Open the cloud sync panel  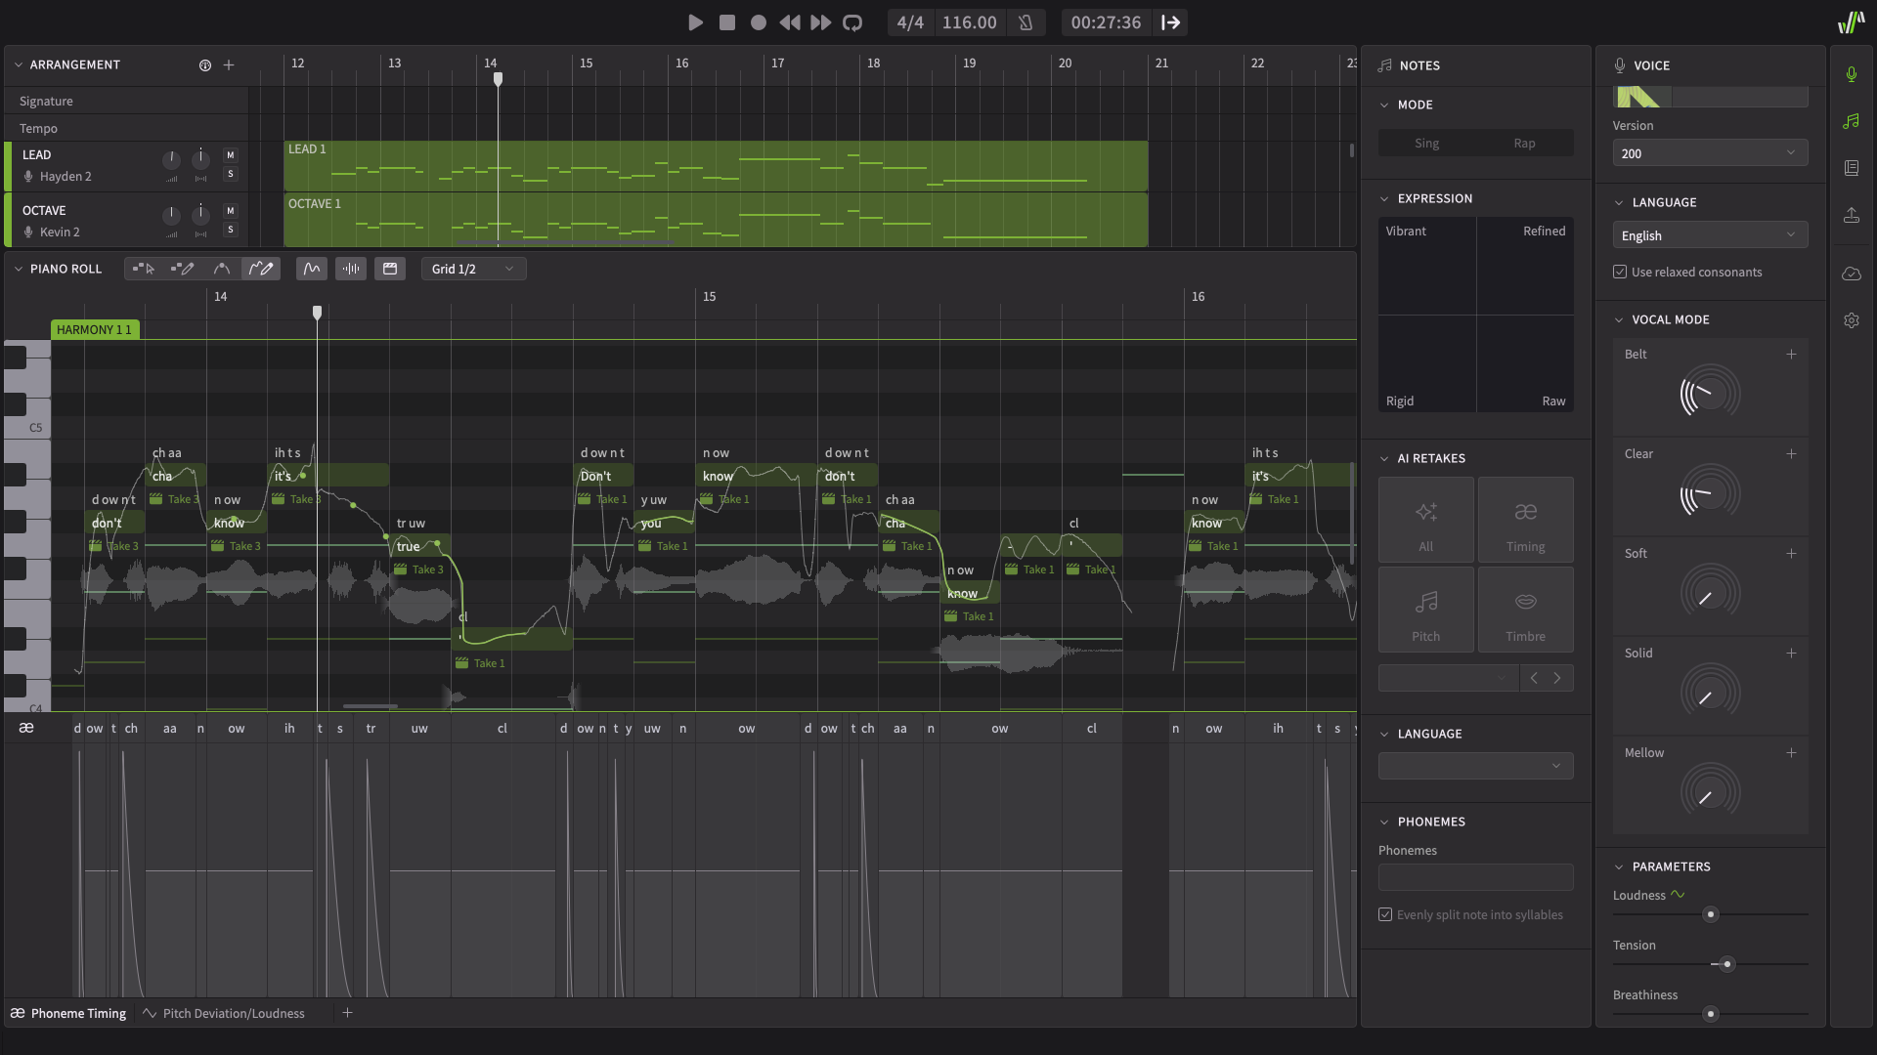click(x=1851, y=274)
